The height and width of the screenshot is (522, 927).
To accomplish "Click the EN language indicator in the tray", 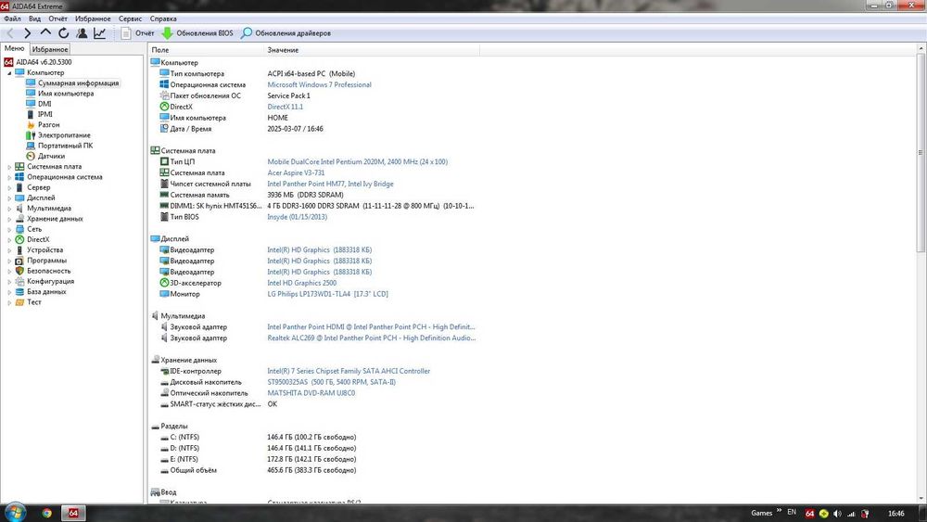I will tap(792, 512).
